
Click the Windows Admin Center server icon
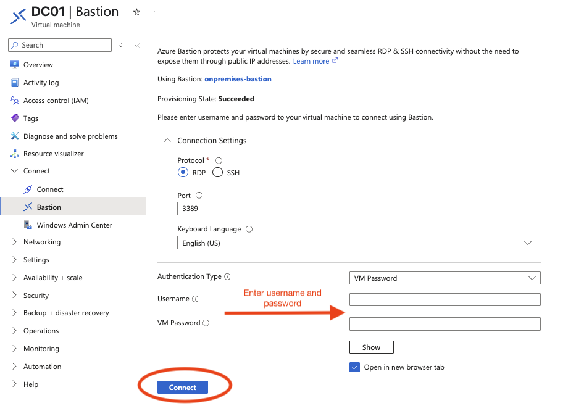tap(28, 225)
